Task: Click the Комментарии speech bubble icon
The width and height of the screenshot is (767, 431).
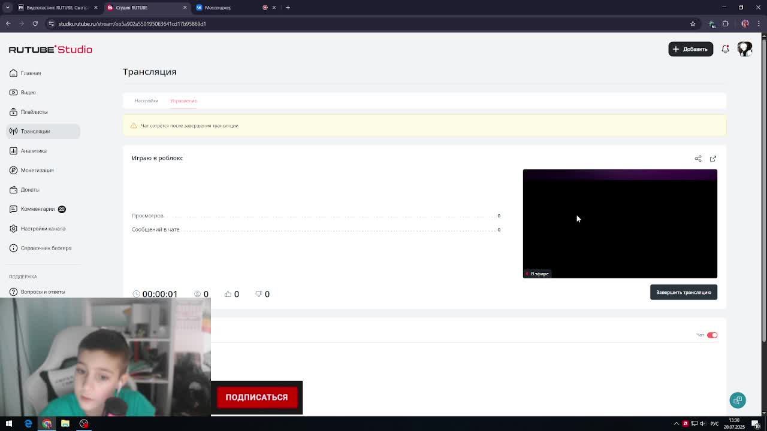Action: (13, 209)
